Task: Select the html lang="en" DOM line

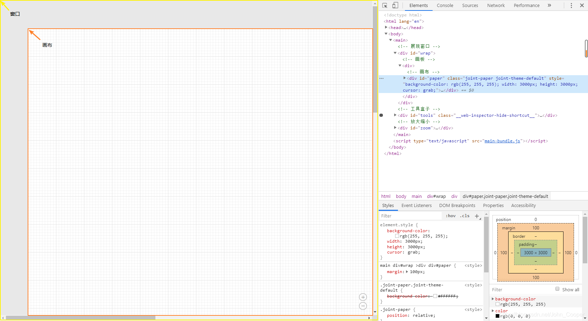Action: point(404,21)
